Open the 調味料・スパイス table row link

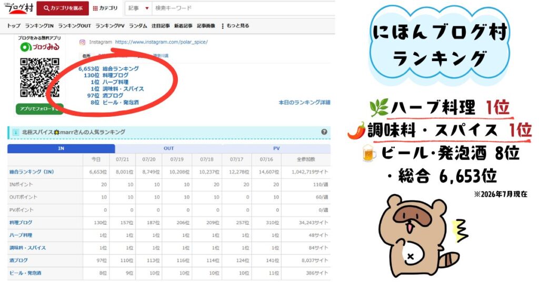click(27, 248)
